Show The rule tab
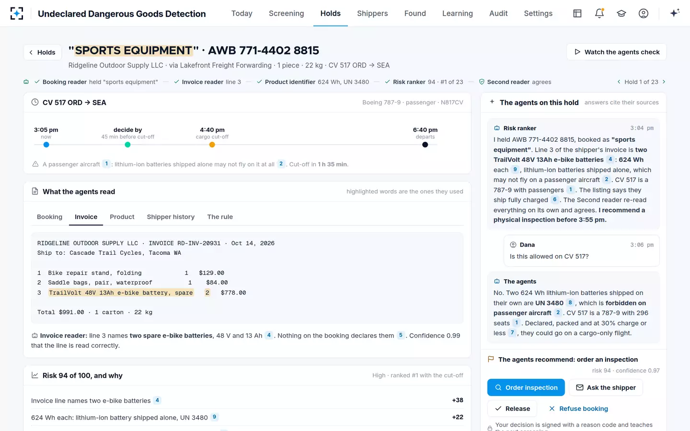 [220, 217]
